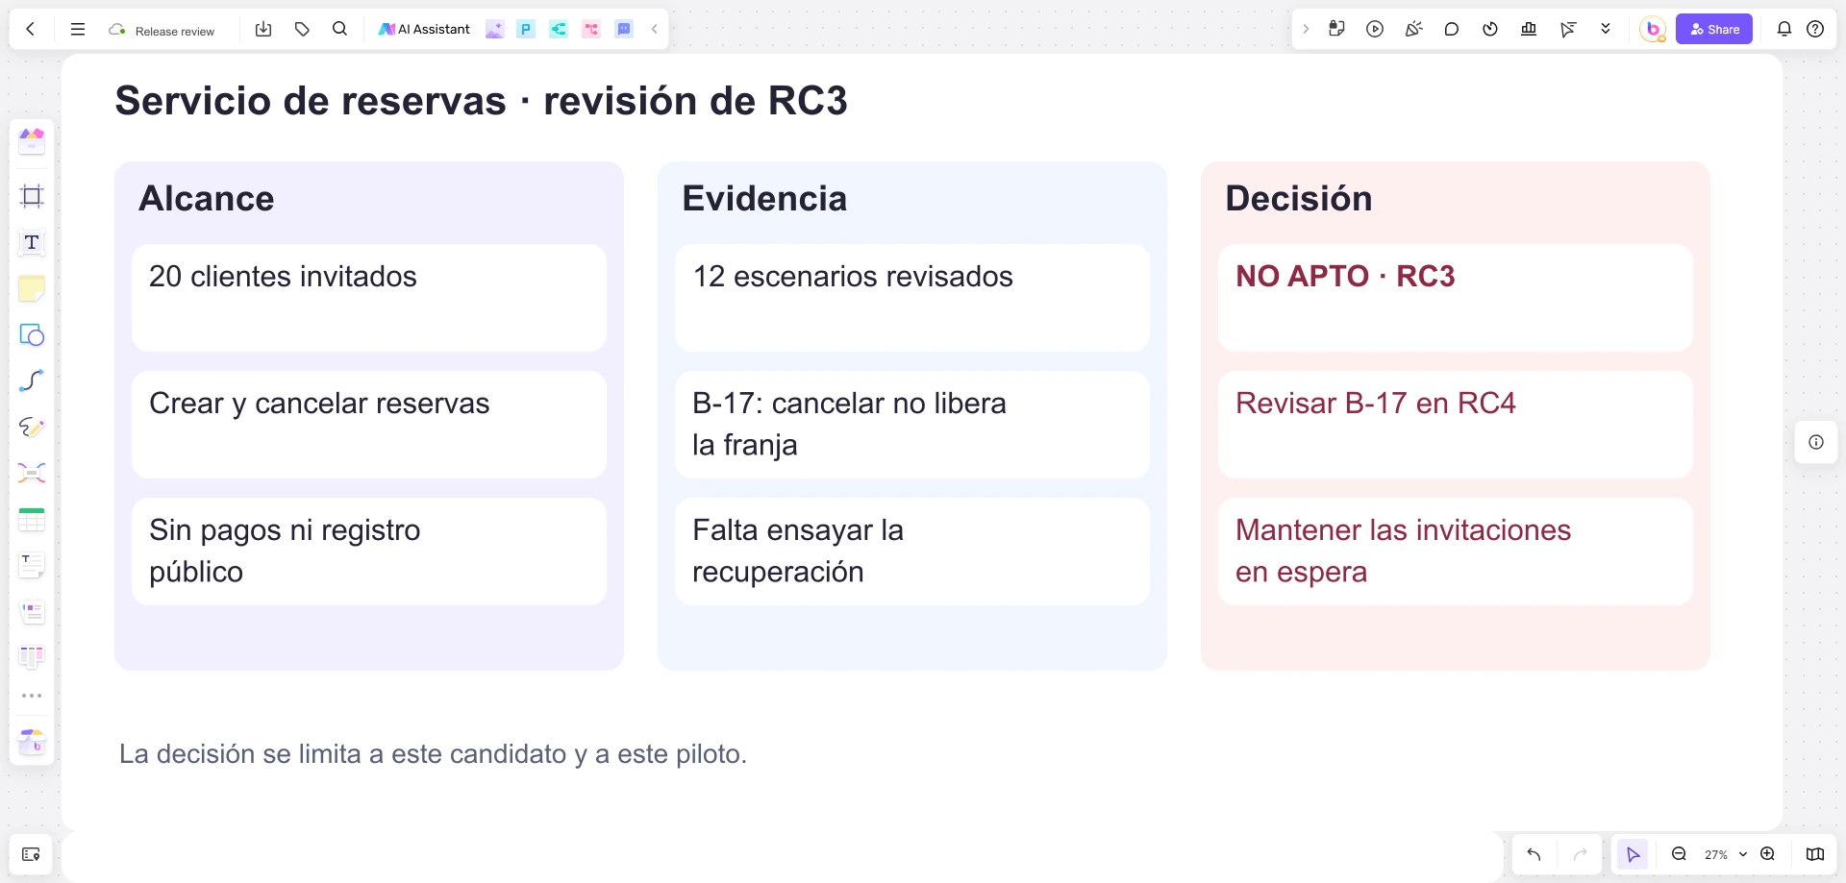The width and height of the screenshot is (1846, 883).
Task: Open the templates icon in sidebar
Action: pyautogui.click(x=32, y=141)
